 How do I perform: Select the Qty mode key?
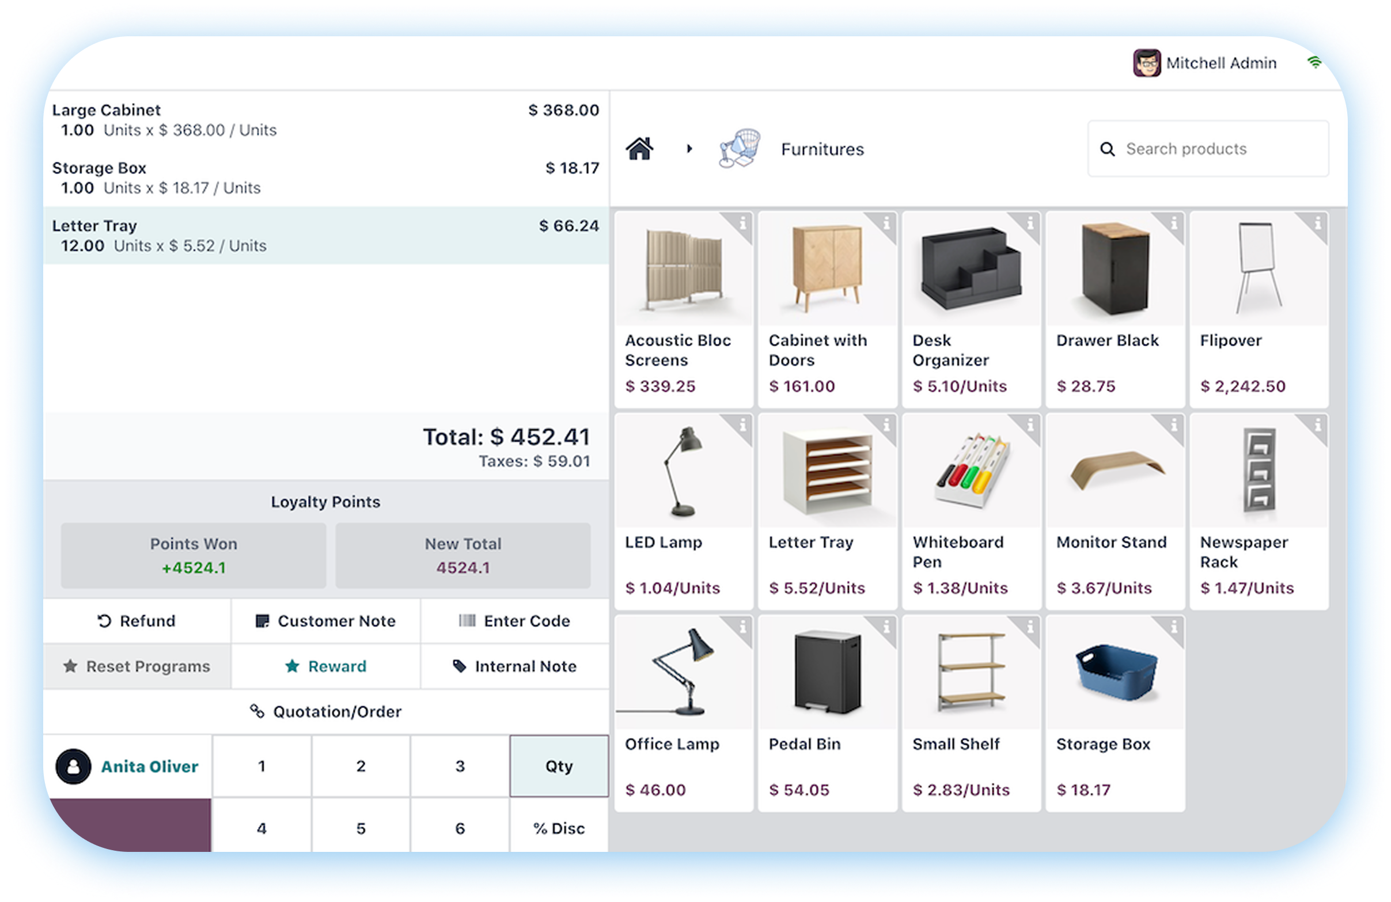[559, 766]
